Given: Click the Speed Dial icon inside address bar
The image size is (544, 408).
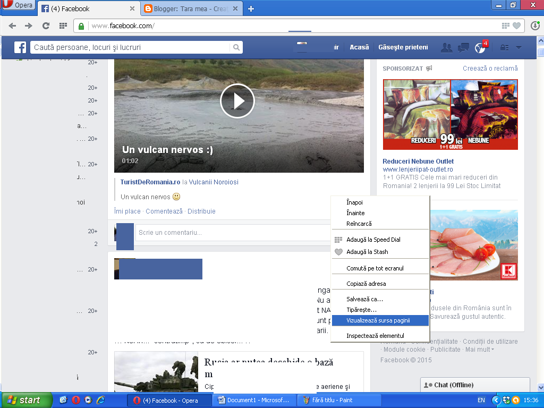Looking at the screenshot, I should pyautogui.click(x=506, y=25).
